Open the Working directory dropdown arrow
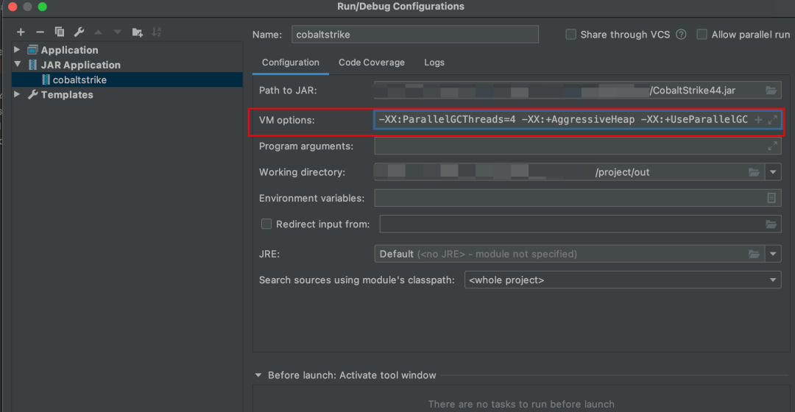This screenshot has width=795, height=412. coord(773,172)
